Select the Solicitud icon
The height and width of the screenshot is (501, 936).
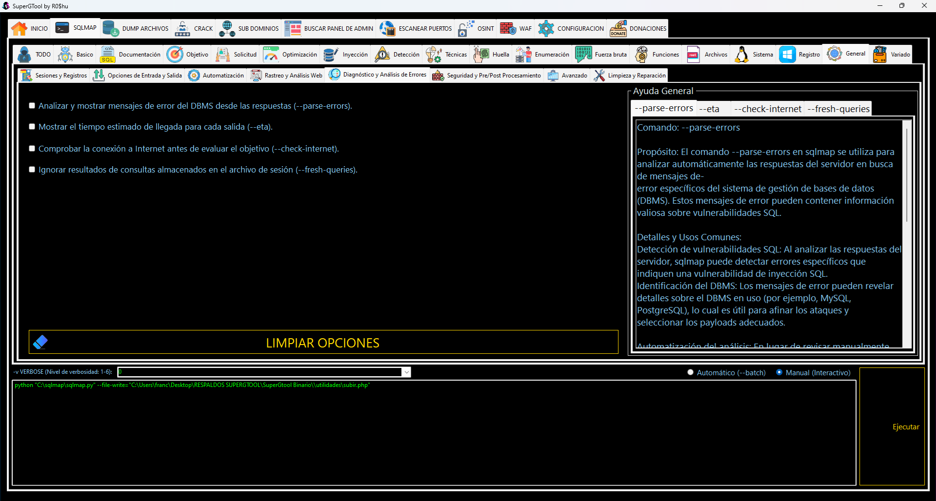[x=223, y=55]
